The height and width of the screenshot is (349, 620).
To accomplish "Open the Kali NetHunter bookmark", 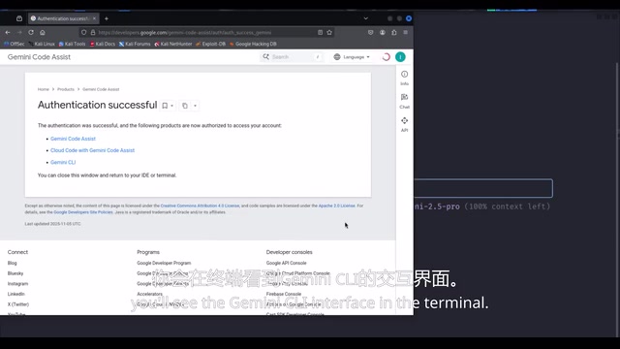I will (173, 44).
